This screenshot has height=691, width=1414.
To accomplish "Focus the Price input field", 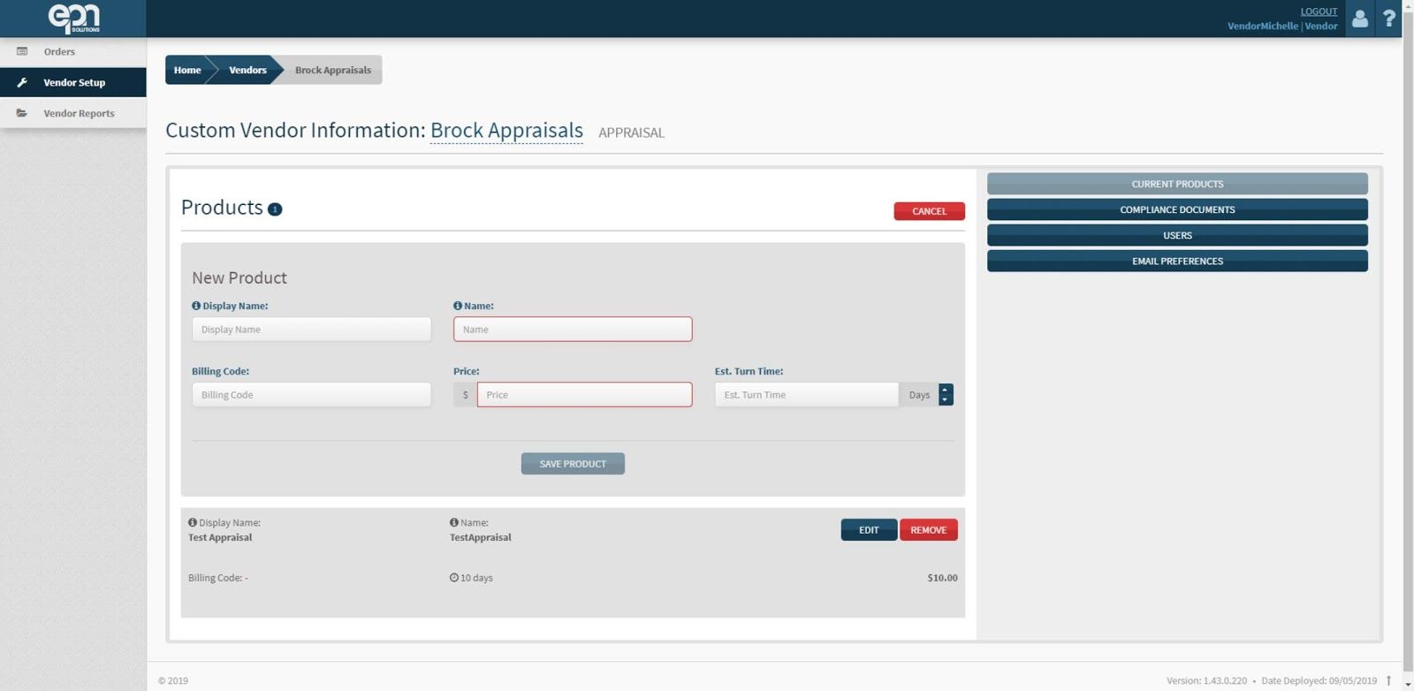I will tap(584, 395).
